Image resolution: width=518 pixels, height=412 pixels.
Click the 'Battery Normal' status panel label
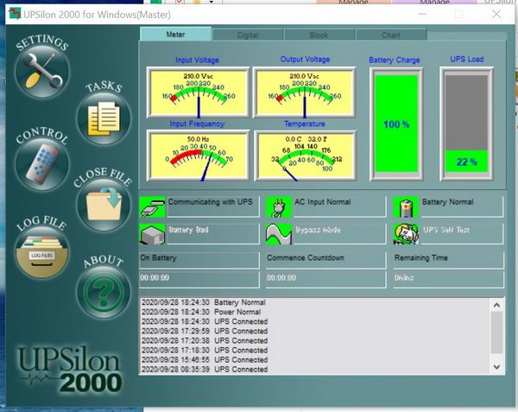point(448,202)
